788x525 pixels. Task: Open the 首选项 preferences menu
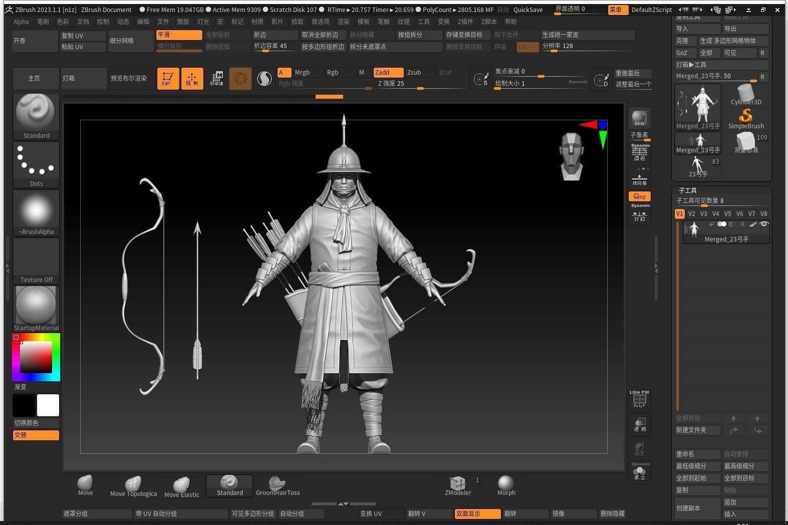[x=321, y=22]
